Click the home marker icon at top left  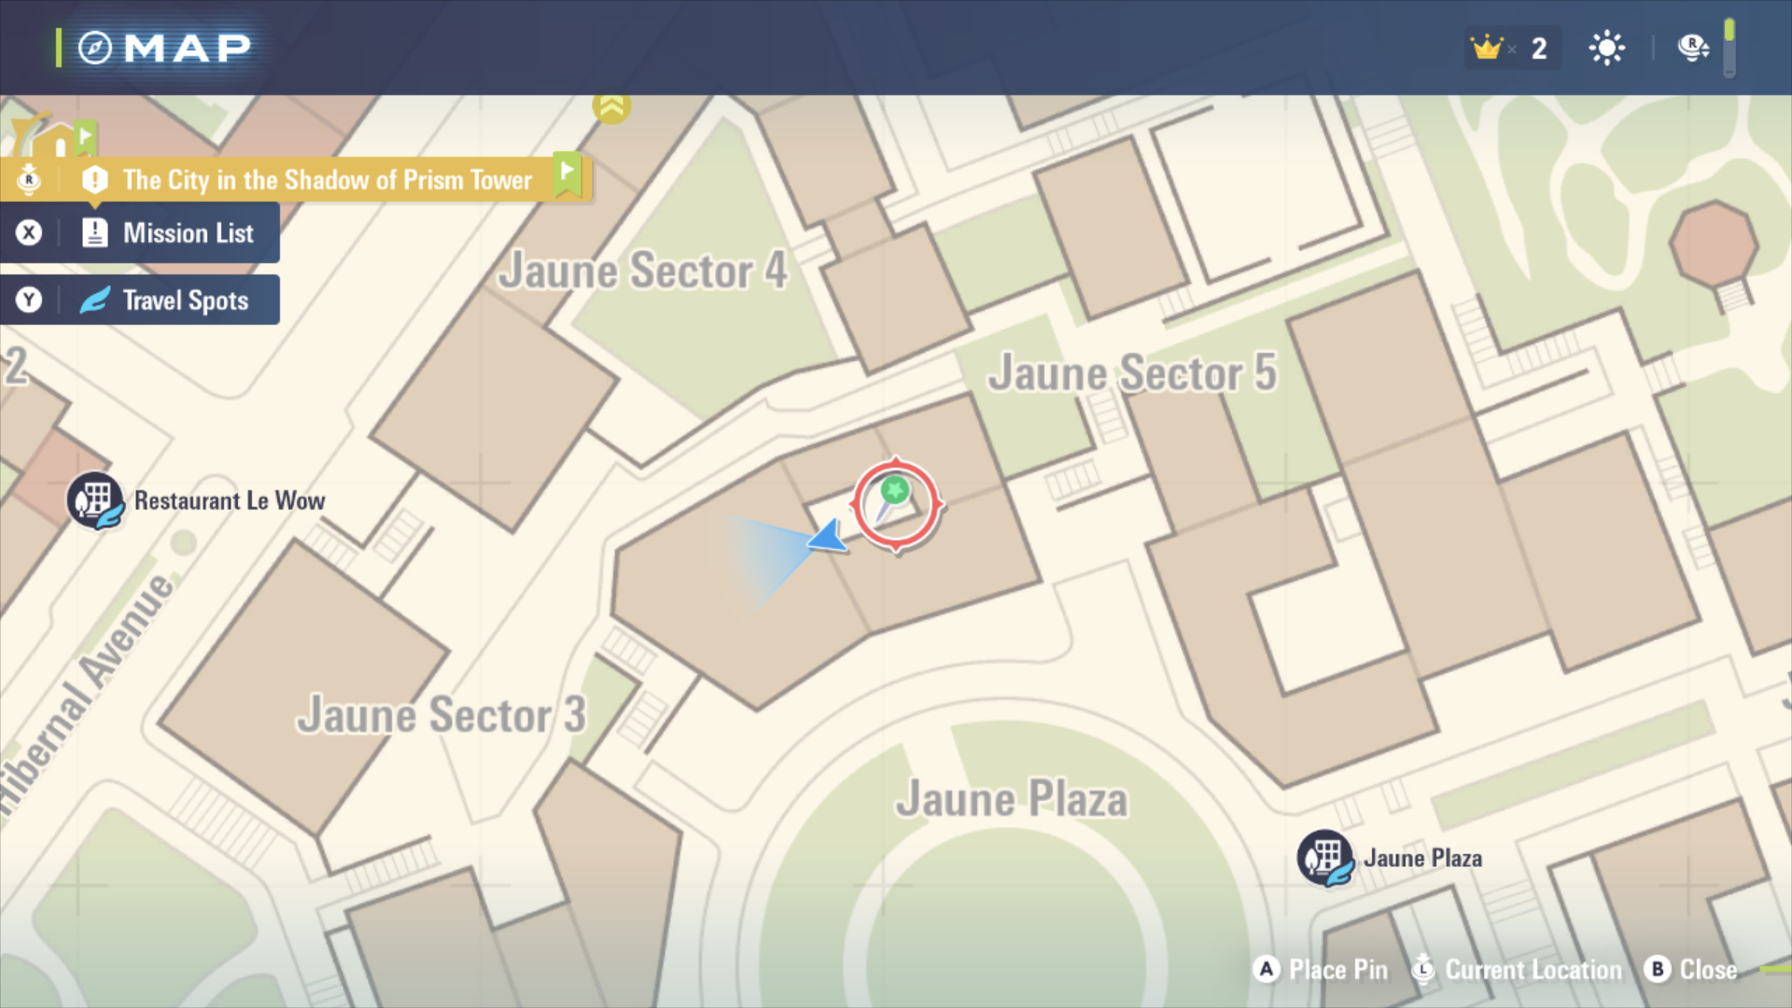click(x=54, y=137)
